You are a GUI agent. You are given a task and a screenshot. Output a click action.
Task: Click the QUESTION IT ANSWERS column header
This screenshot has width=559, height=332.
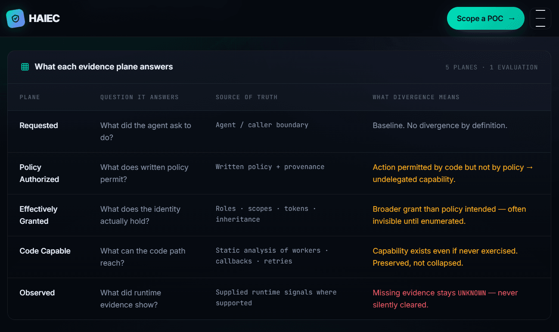tap(140, 97)
